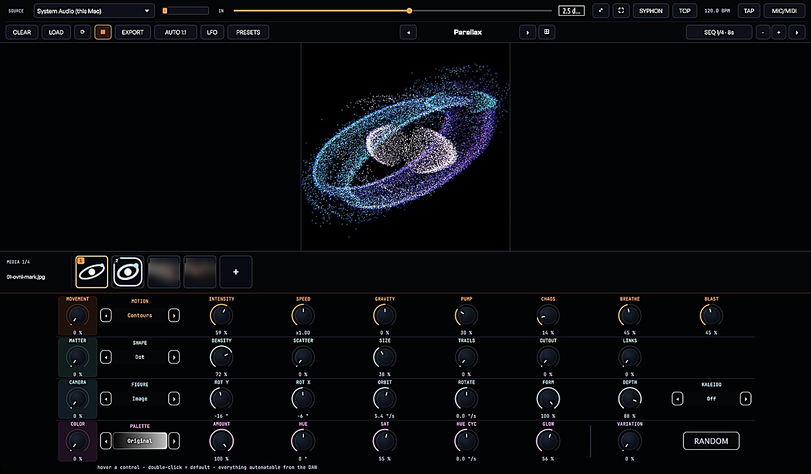Toggle the LFO button
The image size is (811, 474).
pos(212,32)
